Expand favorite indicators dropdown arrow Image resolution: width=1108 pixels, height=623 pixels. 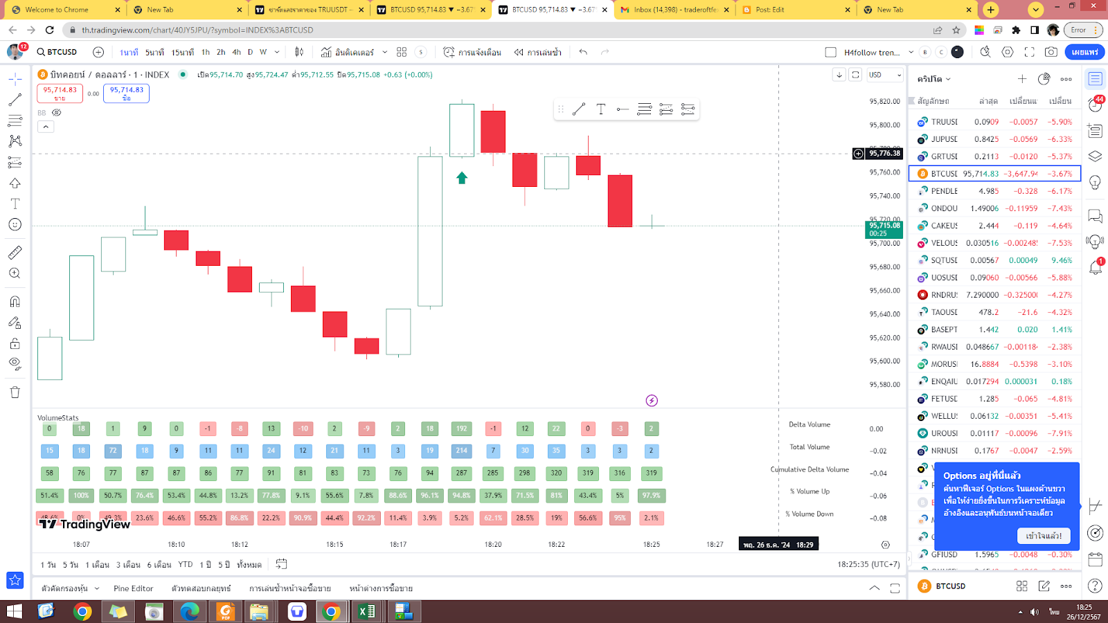pyautogui.click(x=385, y=52)
